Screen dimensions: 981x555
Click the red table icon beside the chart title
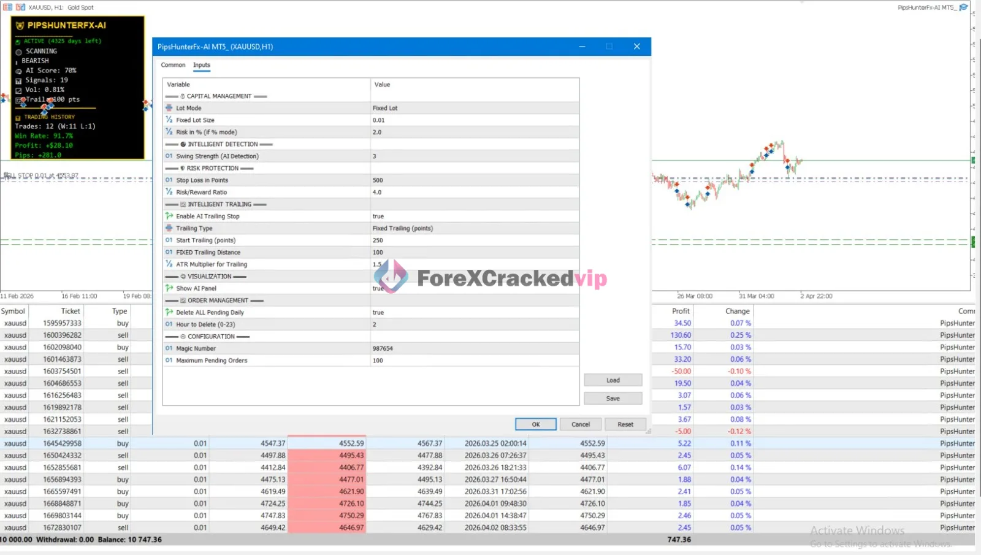pyautogui.click(x=7, y=7)
